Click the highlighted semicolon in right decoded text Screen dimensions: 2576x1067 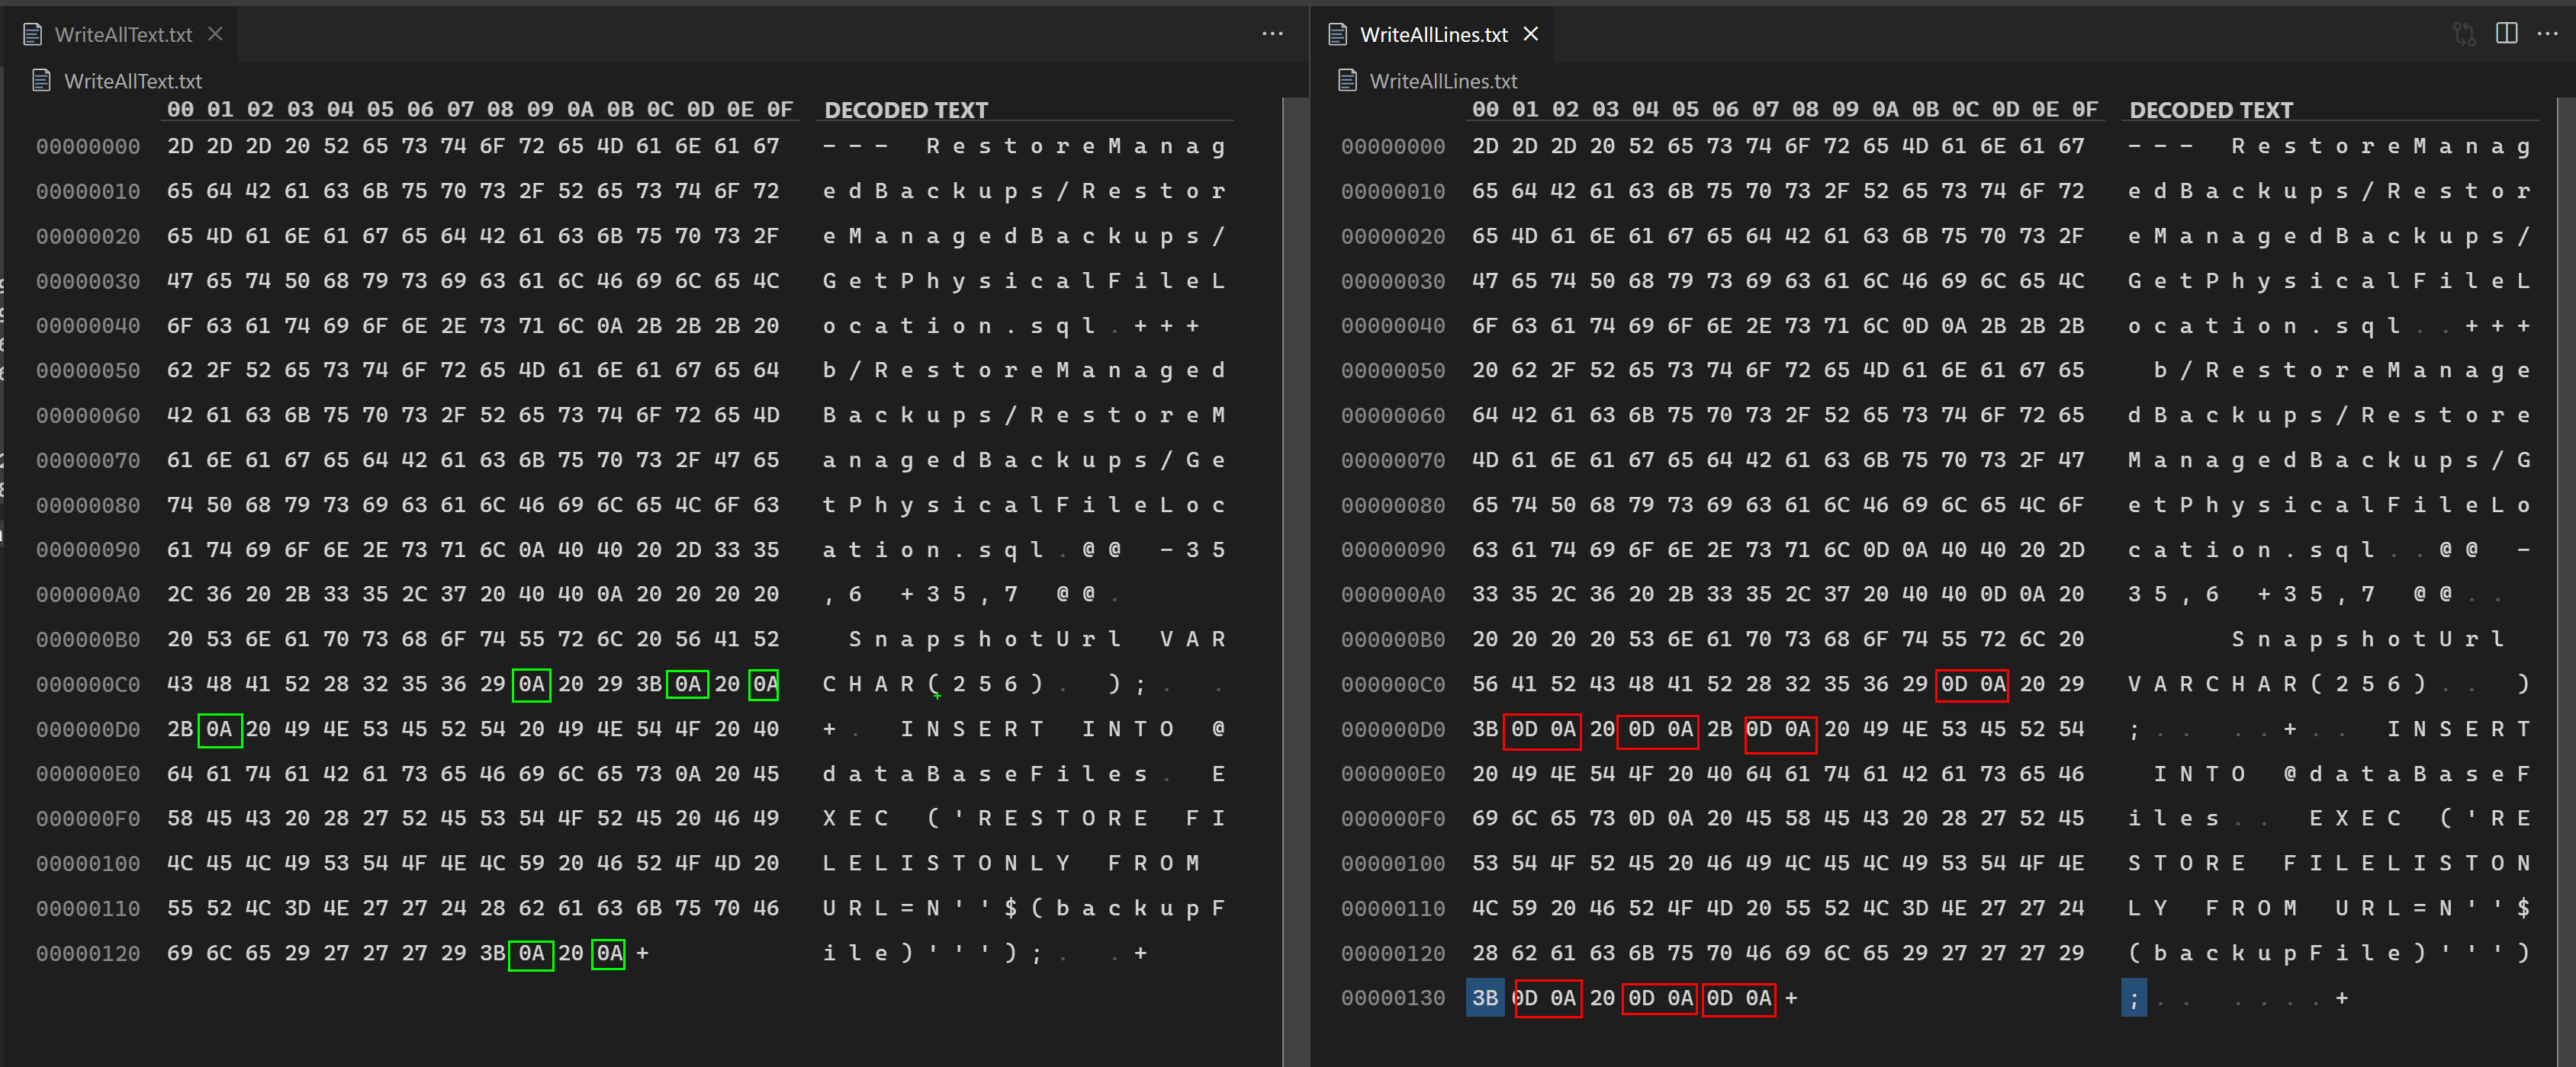click(2133, 998)
